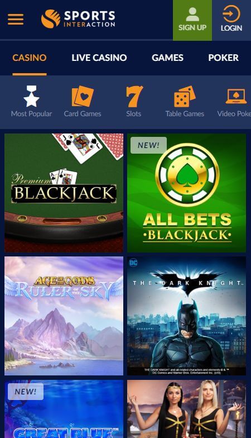Tap the Sign Up person icon
This screenshot has width=251, height=438.
[192, 15]
